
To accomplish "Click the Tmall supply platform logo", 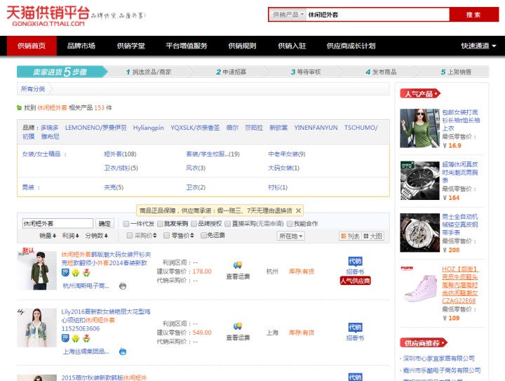I will (x=49, y=15).
